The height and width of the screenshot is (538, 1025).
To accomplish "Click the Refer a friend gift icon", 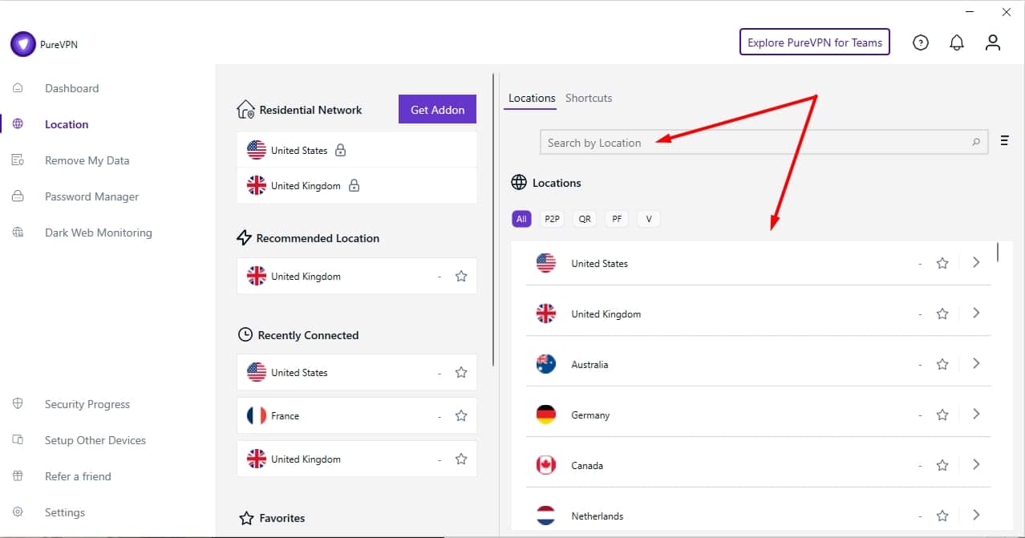I will click(x=18, y=476).
